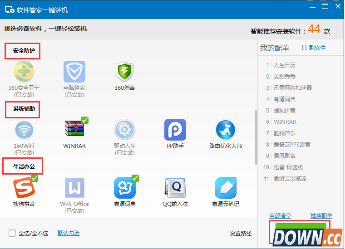Select WINRAR entry in my list

[x=285, y=122]
